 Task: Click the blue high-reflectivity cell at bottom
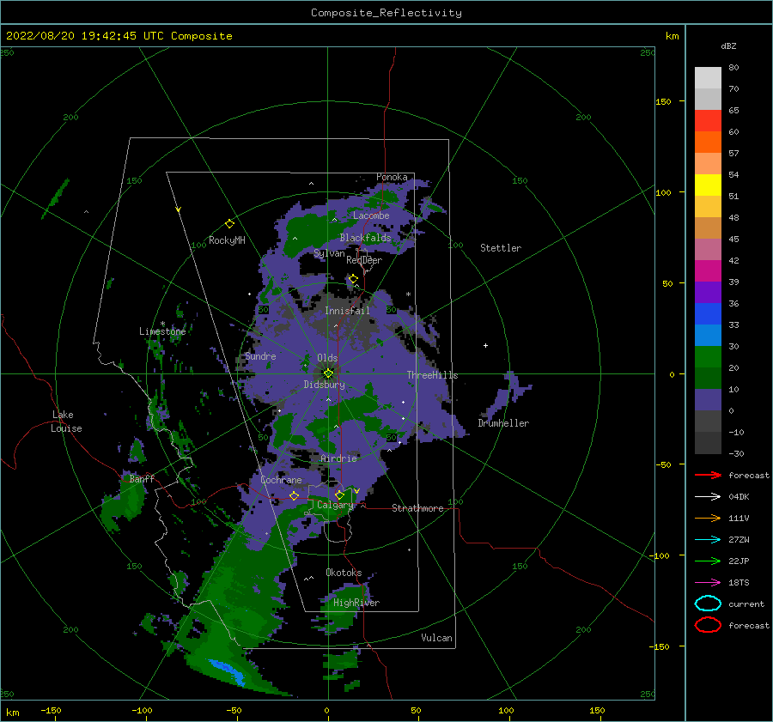coord(226,670)
